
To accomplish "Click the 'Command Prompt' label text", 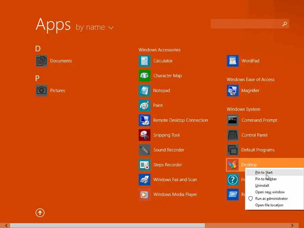I will [259, 120].
